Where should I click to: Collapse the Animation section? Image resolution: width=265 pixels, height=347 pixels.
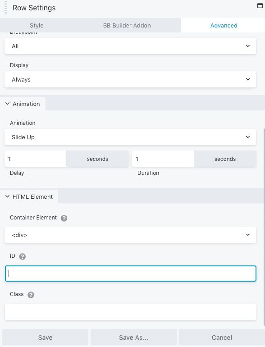pyautogui.click(x=23, y=104)
